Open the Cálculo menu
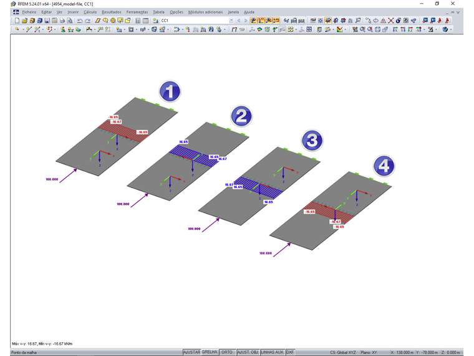The height and width of the screenshot is (356, 474). (x=90, y=12)
